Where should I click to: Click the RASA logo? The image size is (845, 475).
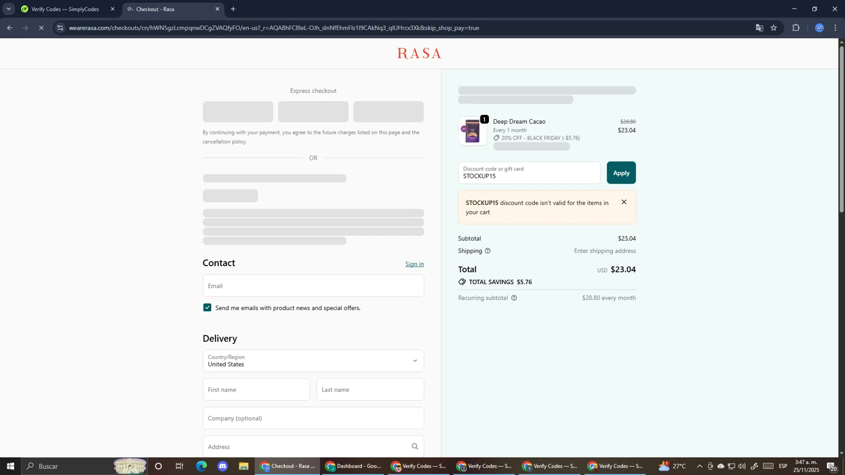point(419,53)
